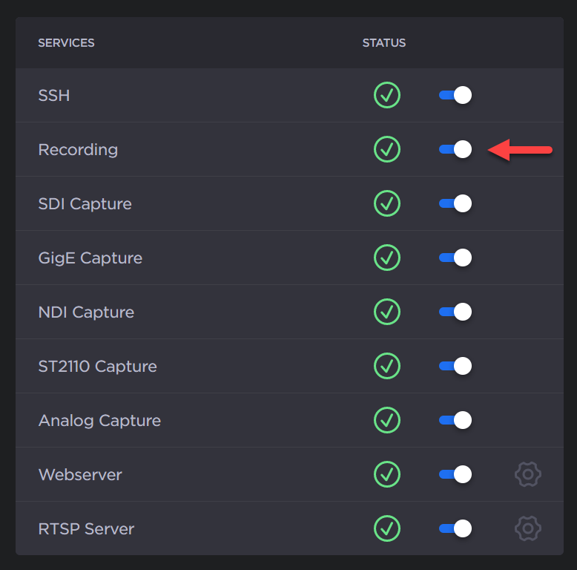Click the SDI Capture status checkmark
This screenshot has width=577, height=570.
coord(386,203)
